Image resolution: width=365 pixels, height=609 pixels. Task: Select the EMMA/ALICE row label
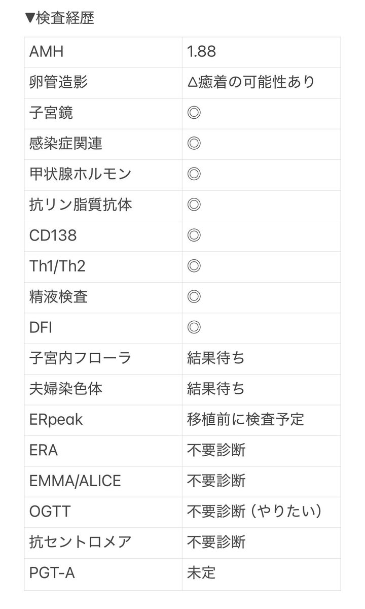click(75, 481)
